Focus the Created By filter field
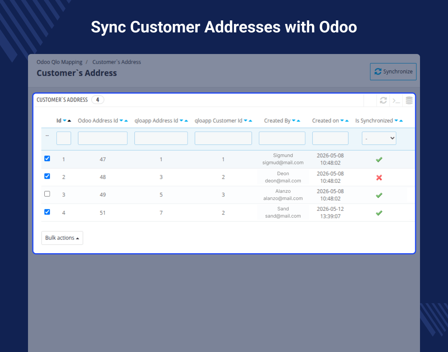448x352 pixels. [282, 138]
